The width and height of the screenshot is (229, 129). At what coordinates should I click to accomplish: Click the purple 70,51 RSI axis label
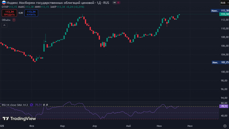pyautogui.click(x=224, y=106)
